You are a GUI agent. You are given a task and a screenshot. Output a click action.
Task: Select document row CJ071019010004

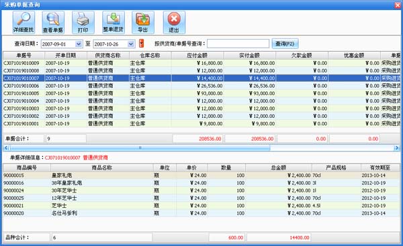[x=201, y=101]
